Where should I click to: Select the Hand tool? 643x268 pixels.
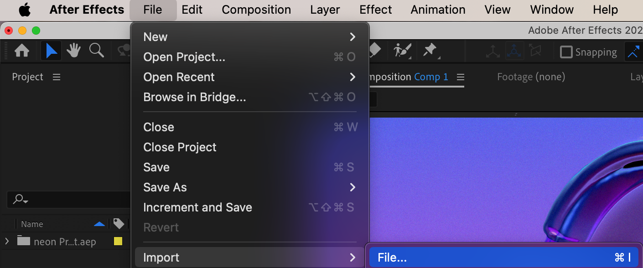(73, 51)
